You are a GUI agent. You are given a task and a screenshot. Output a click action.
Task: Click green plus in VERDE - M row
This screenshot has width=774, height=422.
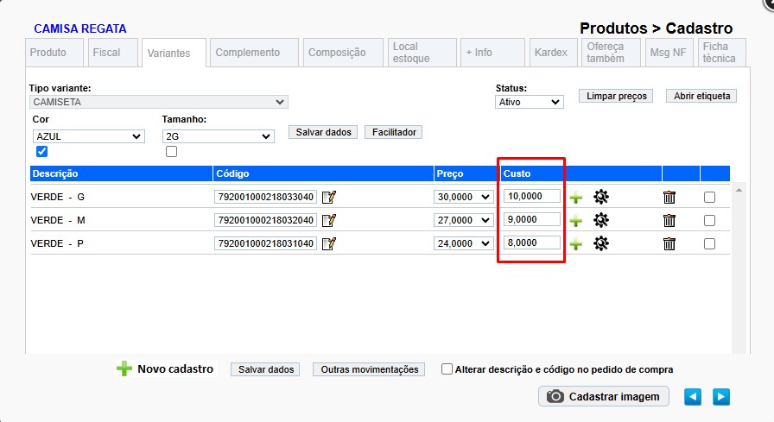coord(575,221)
